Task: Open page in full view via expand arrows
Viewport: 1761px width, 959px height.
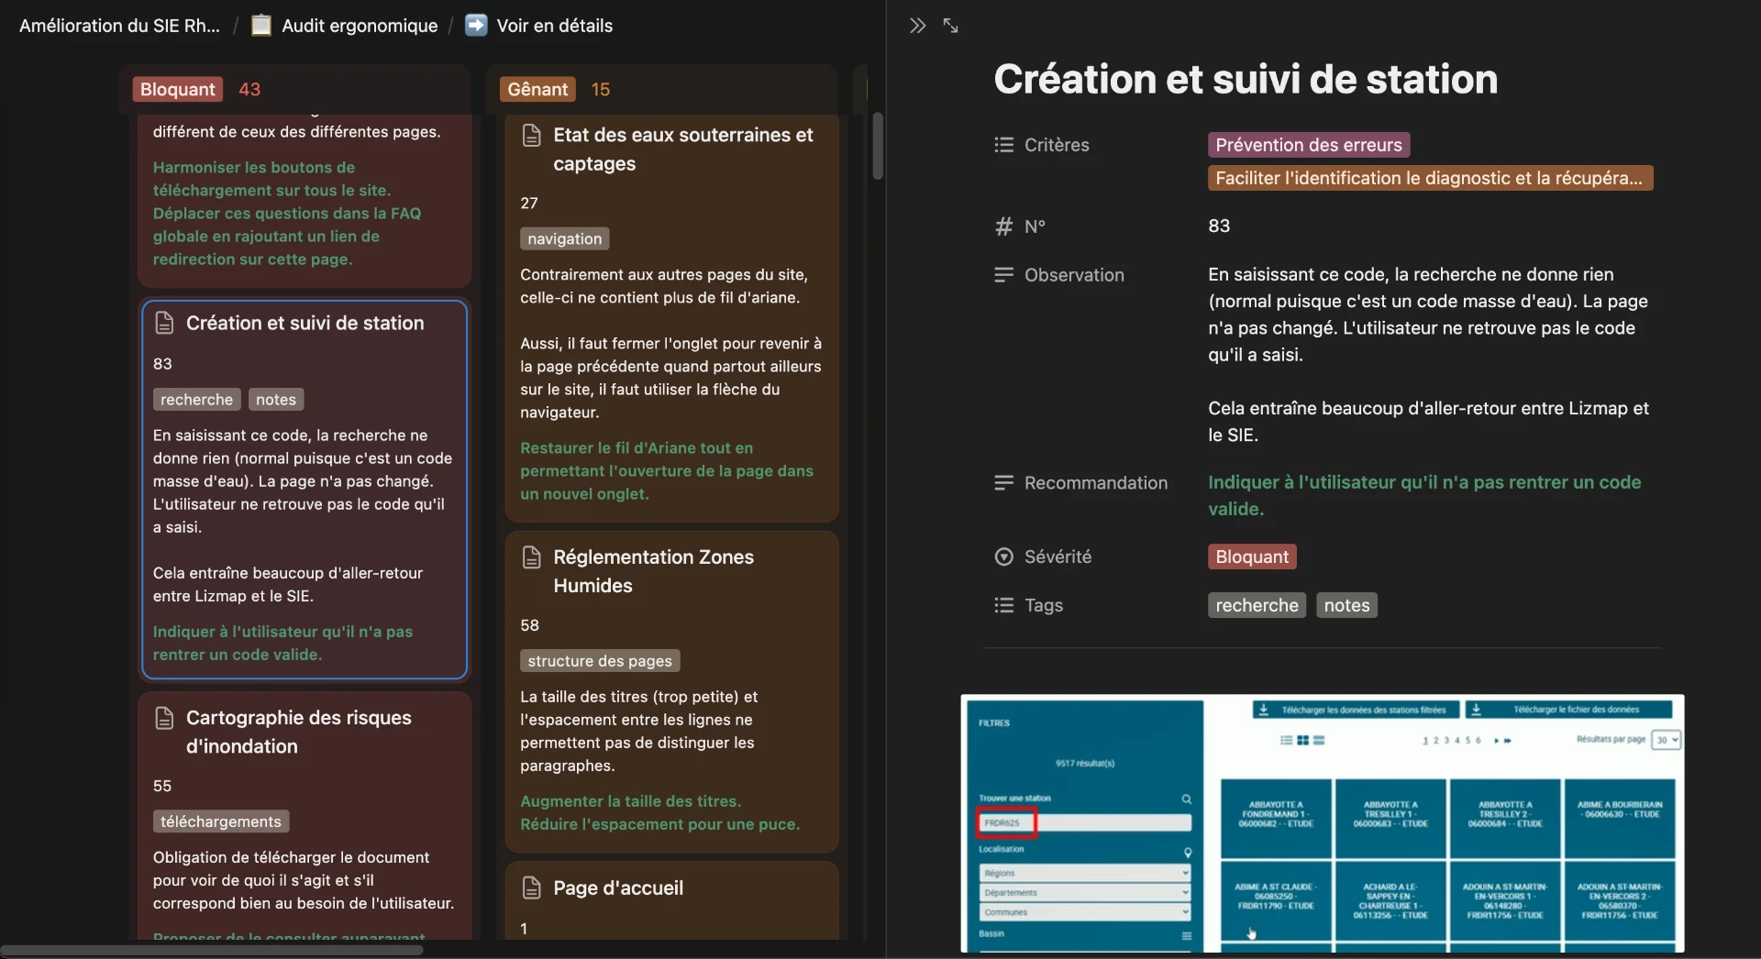Action: (x=950, y=26)
